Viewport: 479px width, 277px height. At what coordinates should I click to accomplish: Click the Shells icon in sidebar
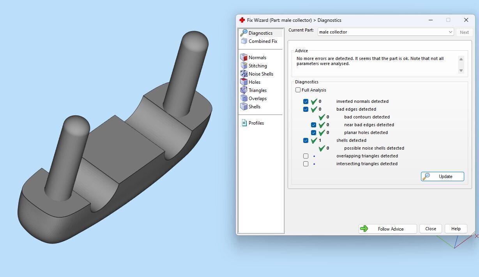click(x=244, y=106)
